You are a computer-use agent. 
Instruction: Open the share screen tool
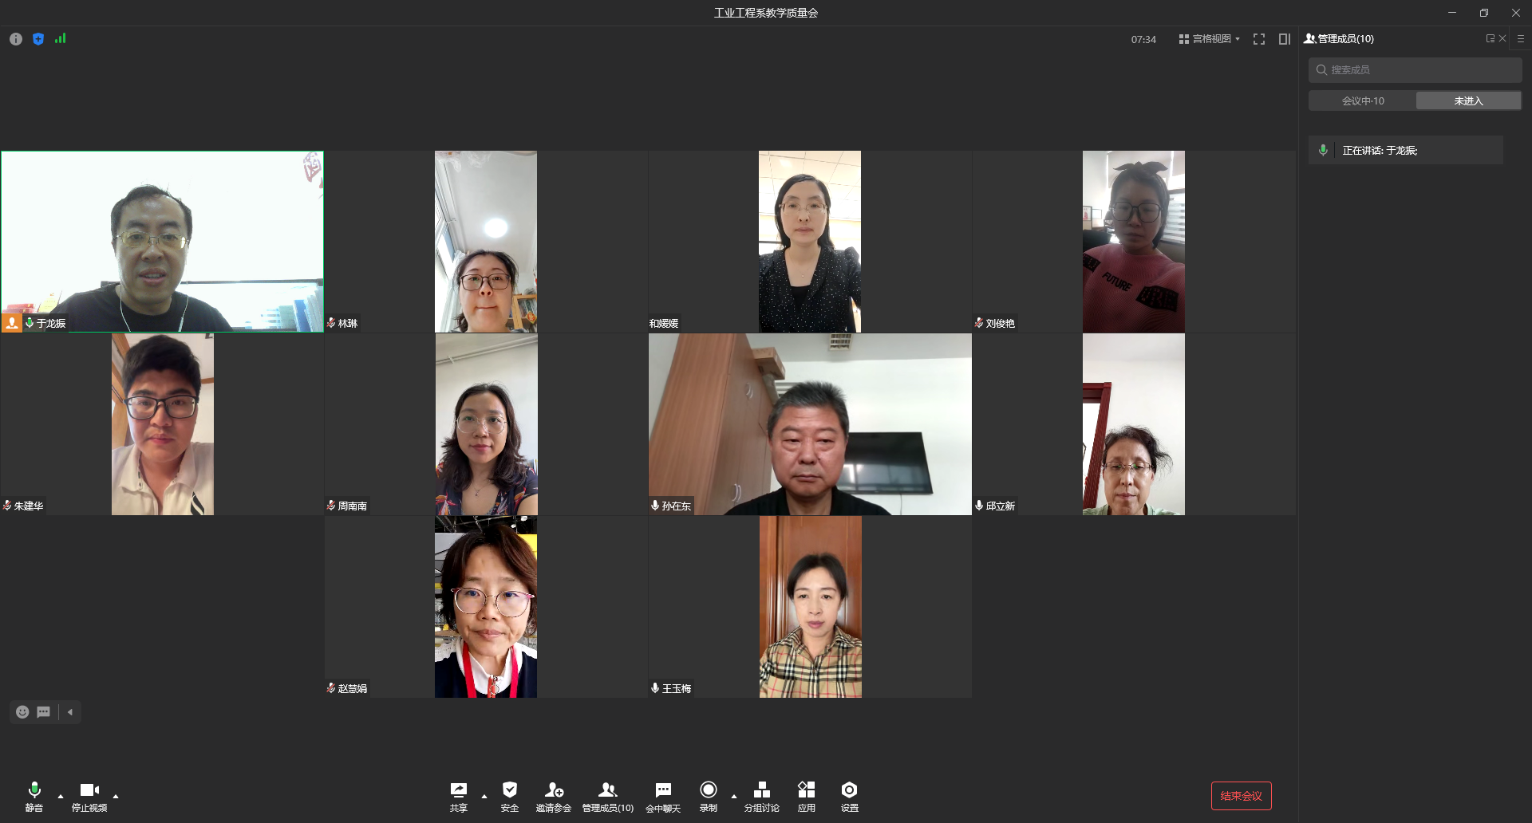[x=458, y=795]
